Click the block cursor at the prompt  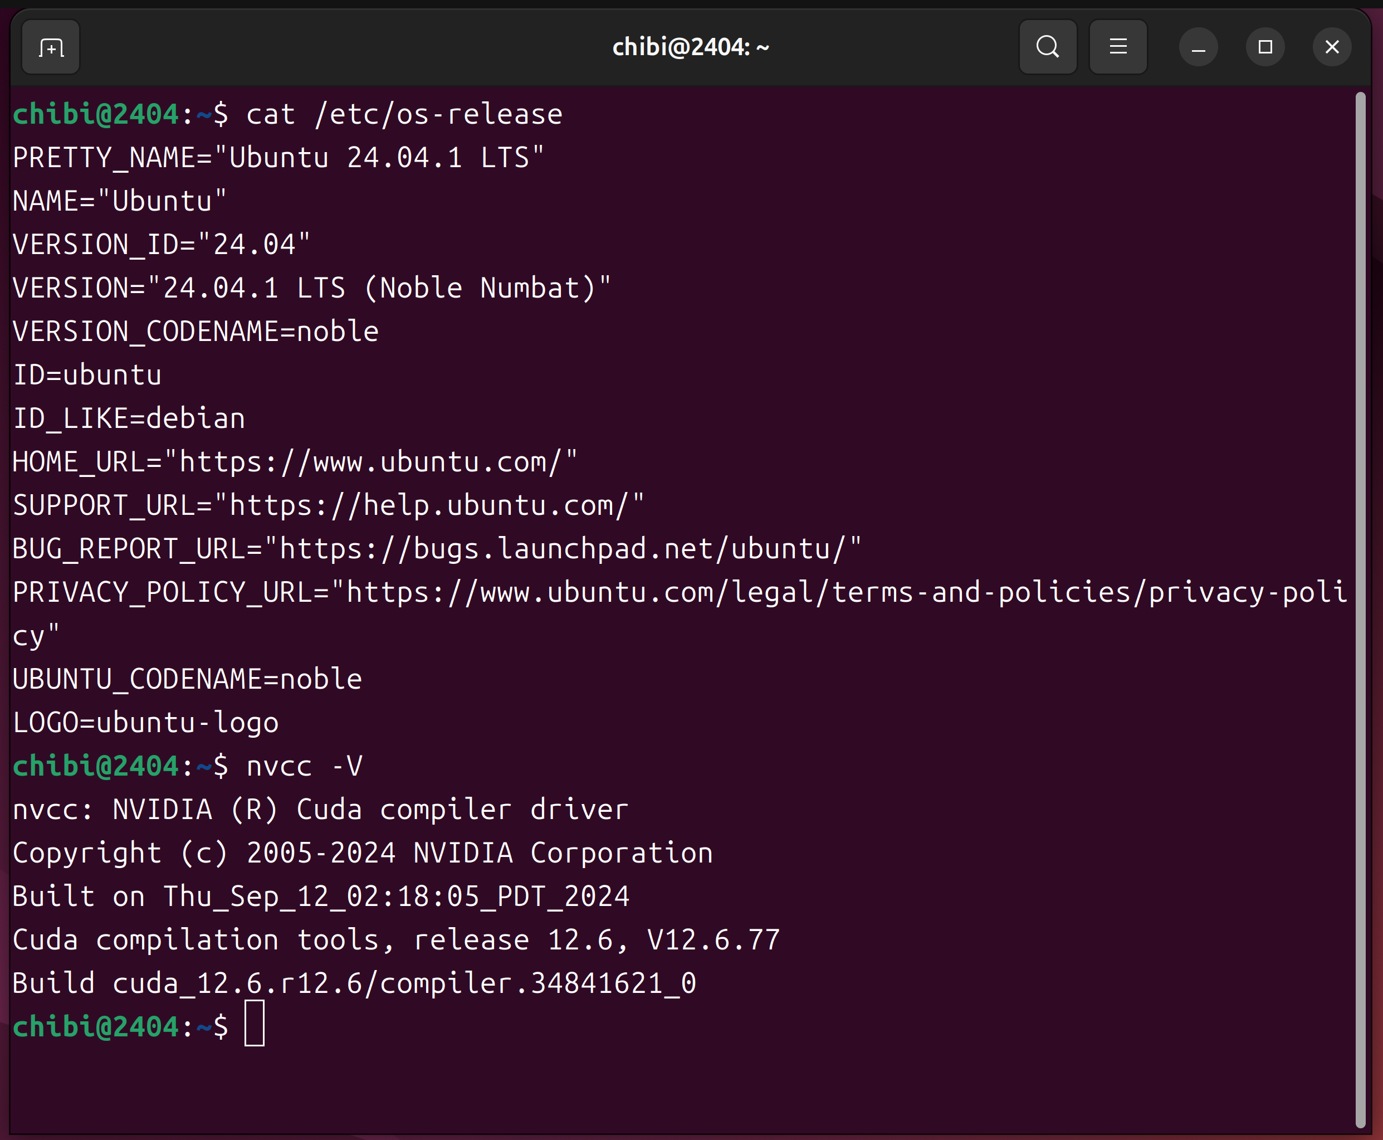pyautogui.click(x=254, y=1023)
